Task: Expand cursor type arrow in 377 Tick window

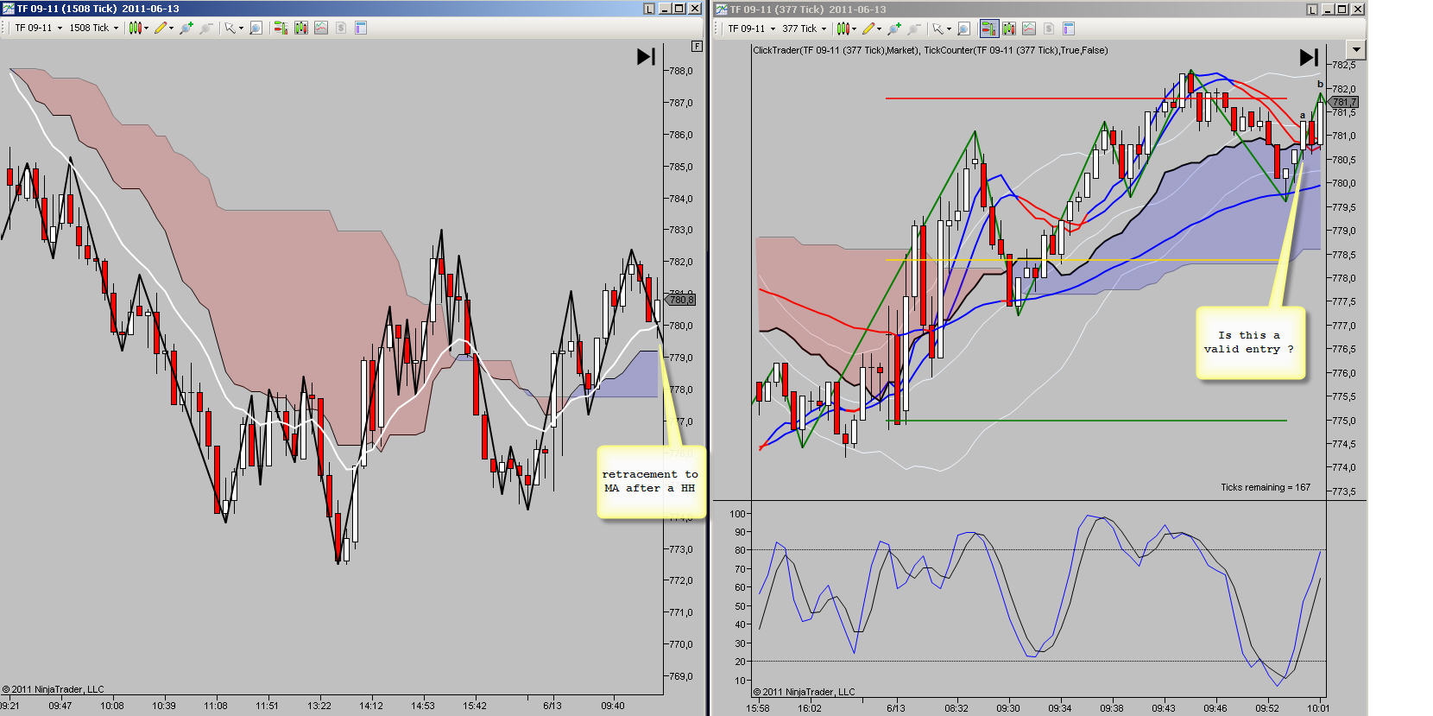Action: click(949, 29)
